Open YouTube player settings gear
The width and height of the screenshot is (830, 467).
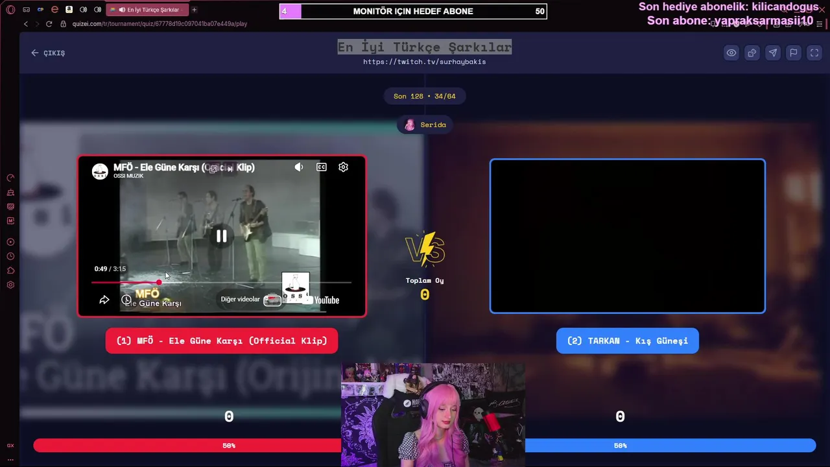tap(344, 167)
